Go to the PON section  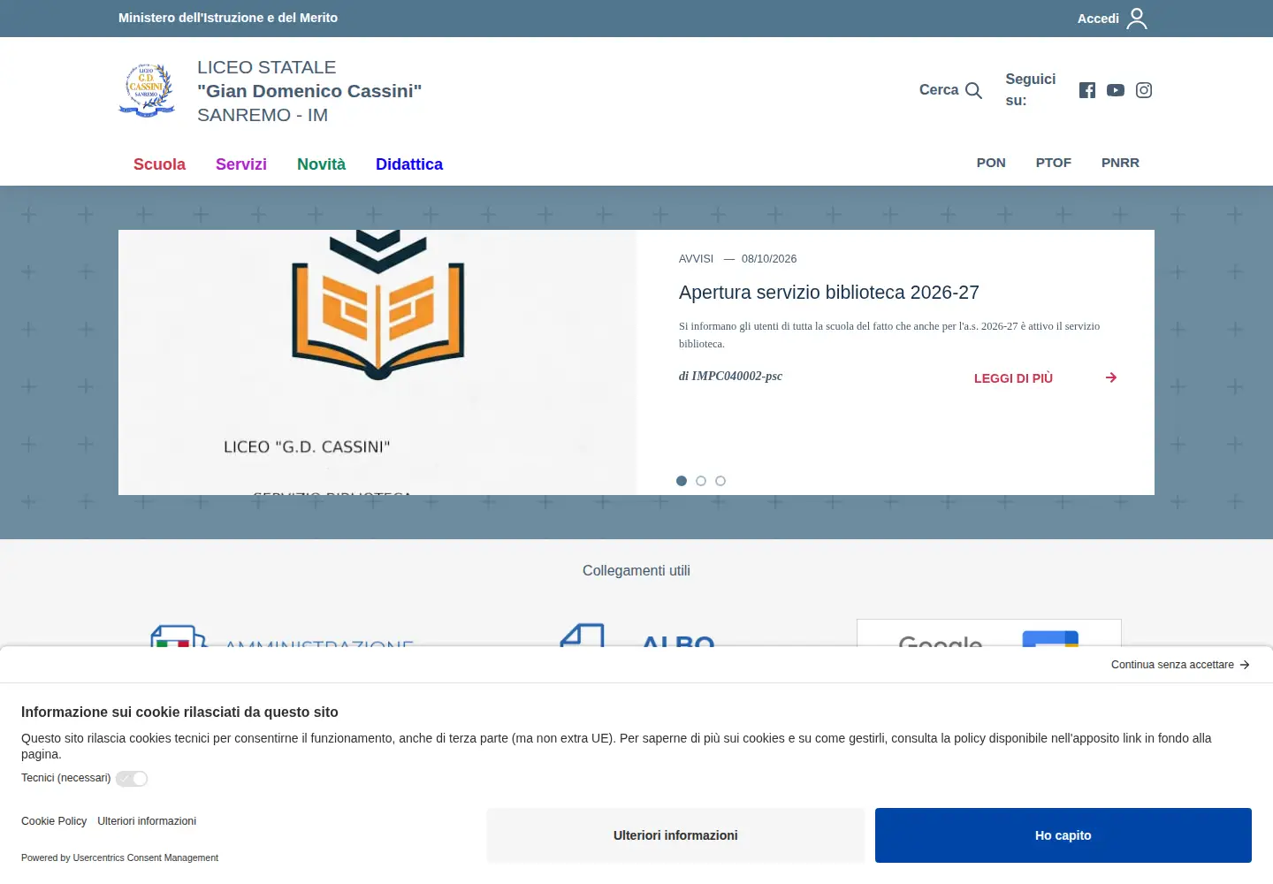[x=991, y=163]
